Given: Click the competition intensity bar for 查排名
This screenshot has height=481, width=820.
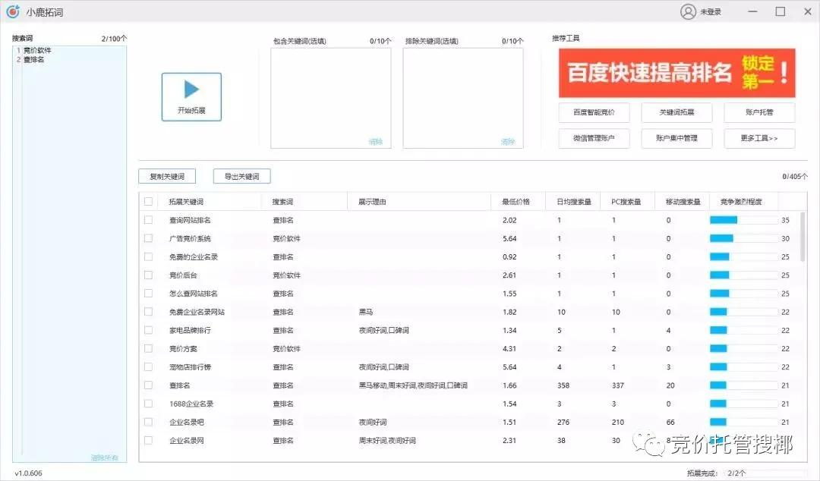Looking at the screenshot, I should pyautogui.click(x=723, y=385).
